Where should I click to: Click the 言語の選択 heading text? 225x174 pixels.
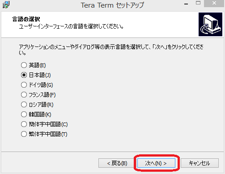(x=26, y=19)
